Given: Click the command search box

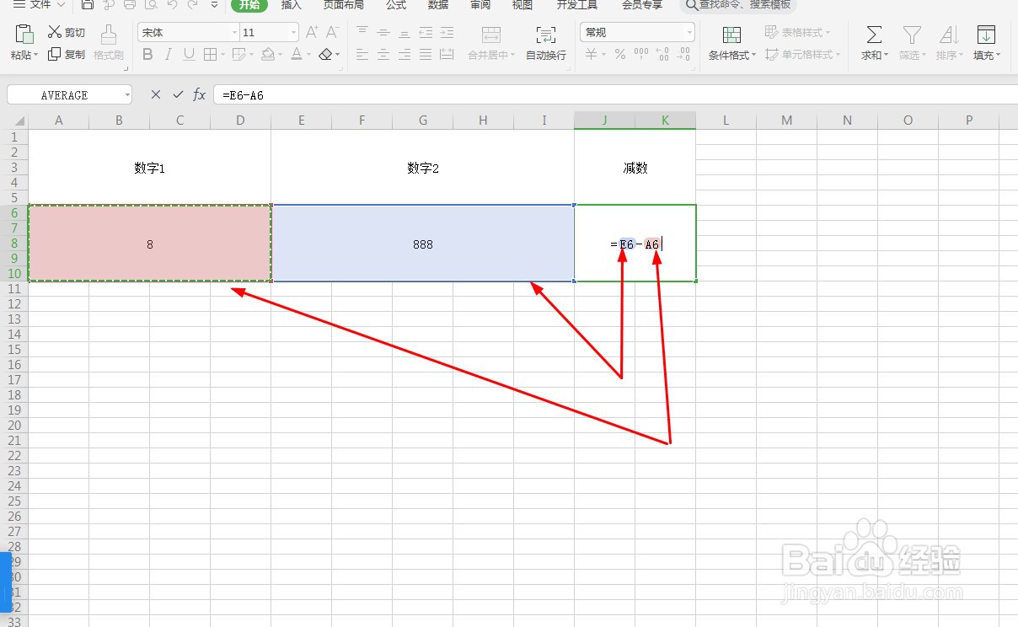Looking at the screenshot, I should (x=738, y=4).
